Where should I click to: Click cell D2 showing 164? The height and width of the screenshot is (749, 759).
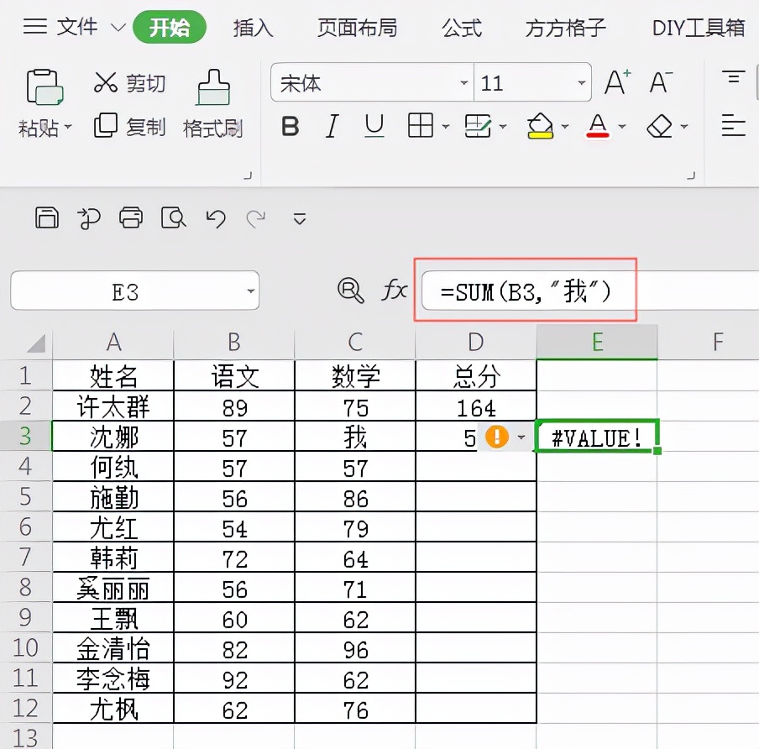point(476,406)
